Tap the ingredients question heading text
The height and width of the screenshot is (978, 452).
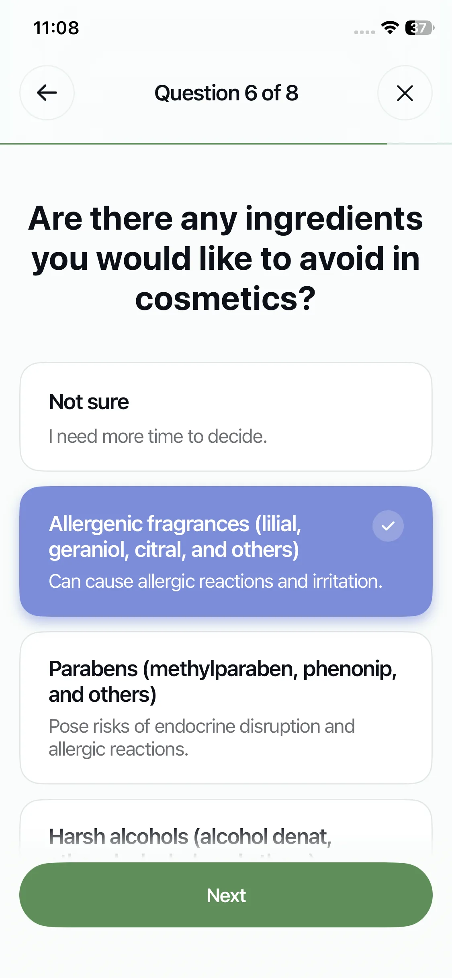click(226, 258)
